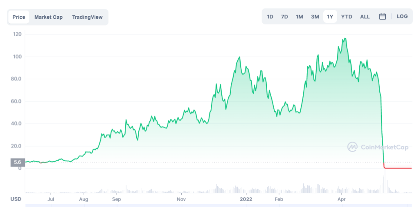Viewport: 419px width, 207px height.
Task: Click the Sep x-axis label
Action: point(117,199)
